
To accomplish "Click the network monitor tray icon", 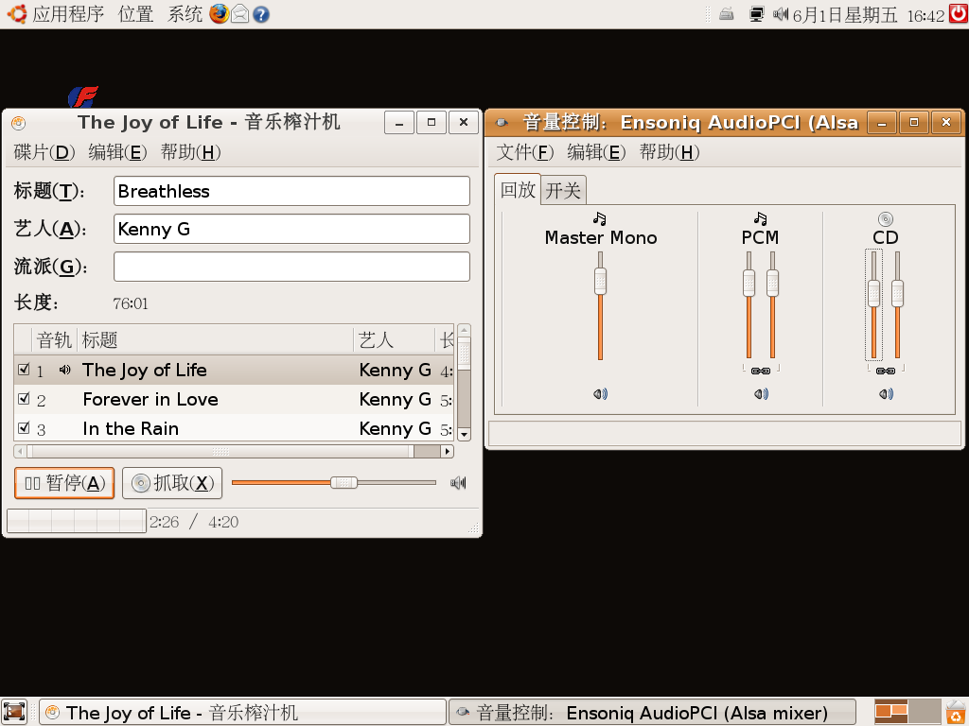I will 756,13.
